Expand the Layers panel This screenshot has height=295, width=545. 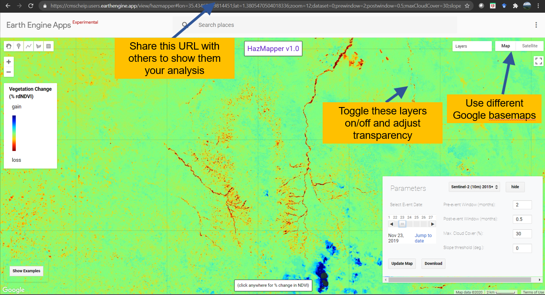(472, 46)
